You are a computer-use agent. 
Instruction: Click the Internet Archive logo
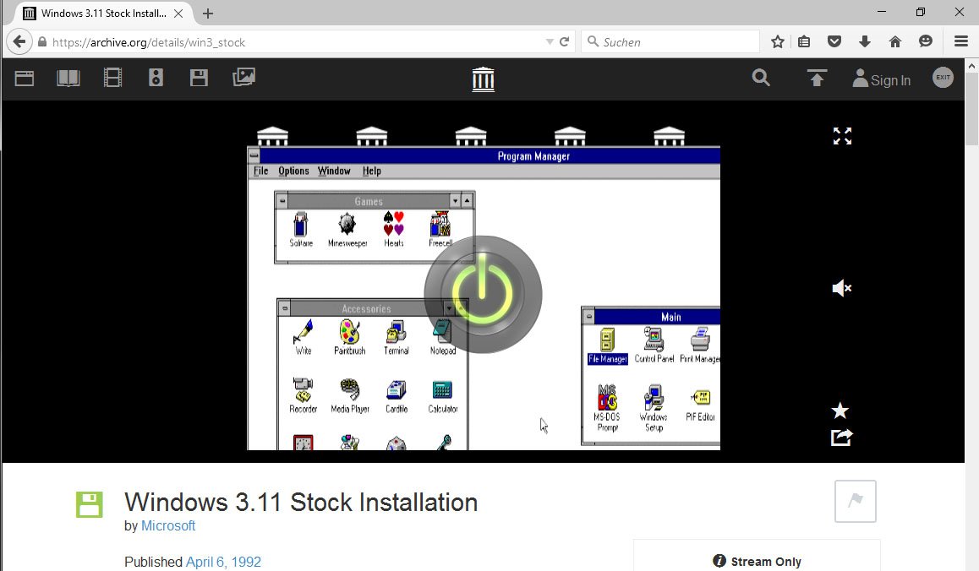click(x=483, y=78)
